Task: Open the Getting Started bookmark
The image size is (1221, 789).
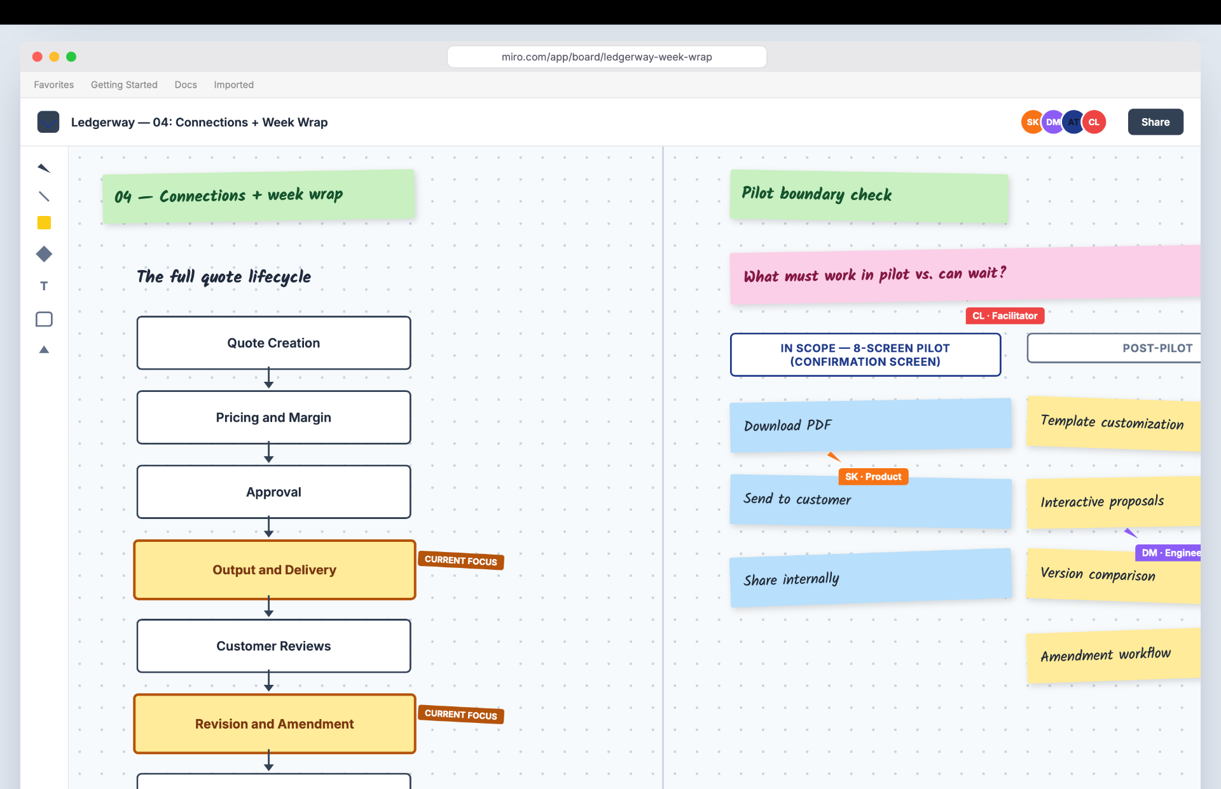Action: [124, 84]
